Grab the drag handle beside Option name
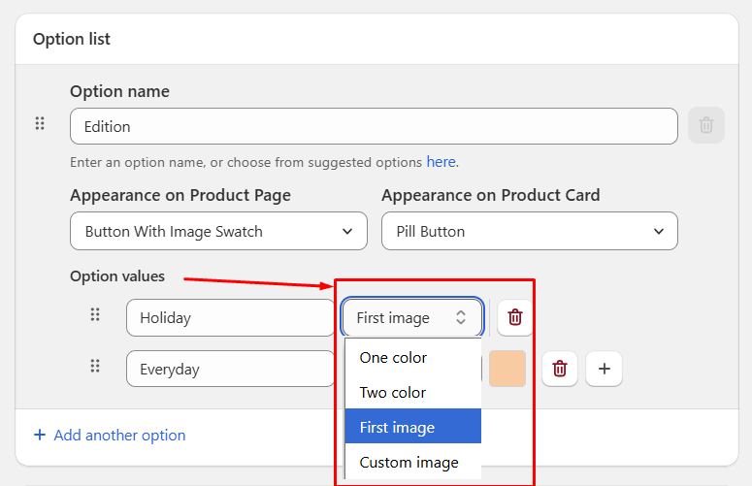This screenshot has width=752, height=486. pos(40,123)
